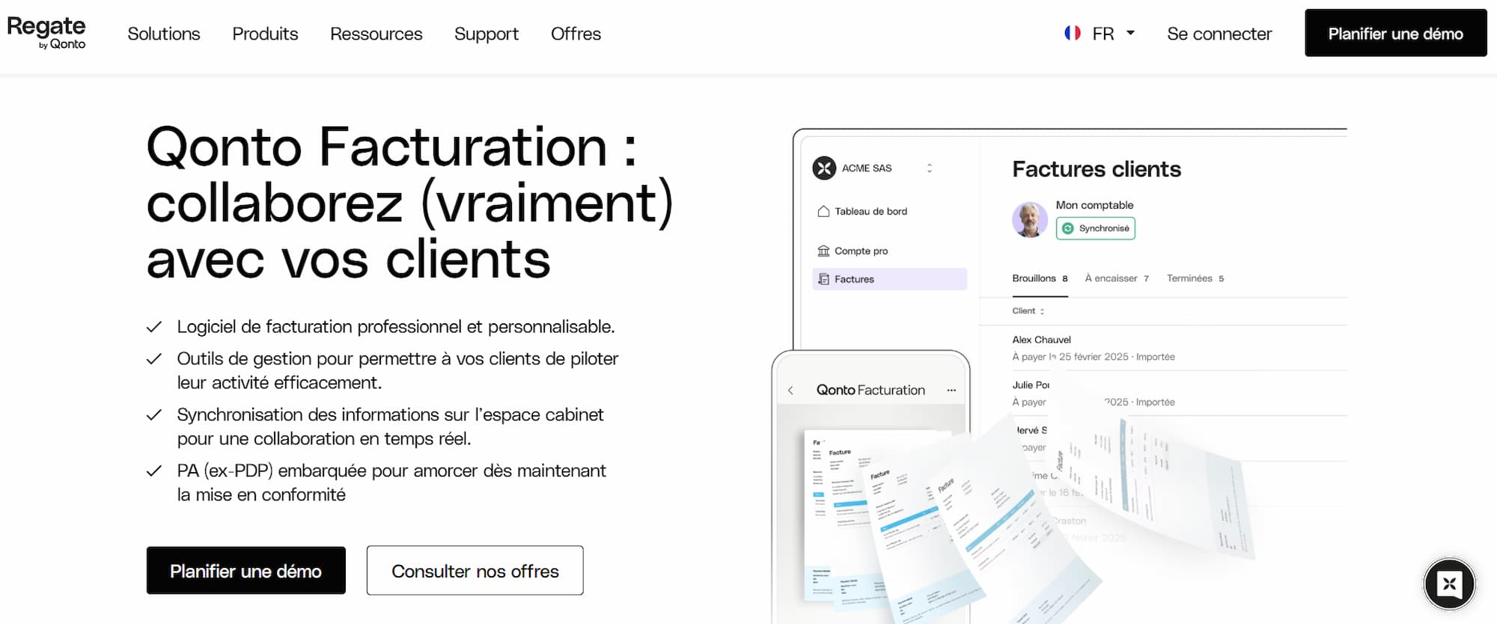Click the Factures document icon
This screenshot has height=624, width=1497.
823,279
